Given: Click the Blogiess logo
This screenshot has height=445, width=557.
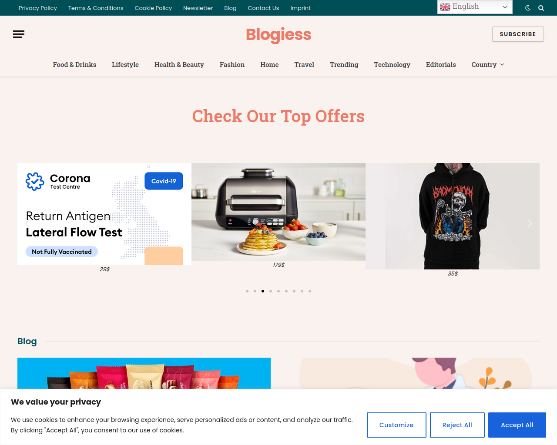Looking at the screenshot, I should click(278, 34).
